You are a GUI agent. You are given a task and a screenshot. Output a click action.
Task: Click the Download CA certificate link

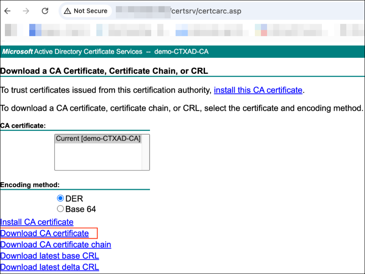45,233
